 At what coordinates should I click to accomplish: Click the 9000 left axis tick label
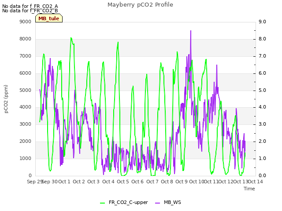26,22
